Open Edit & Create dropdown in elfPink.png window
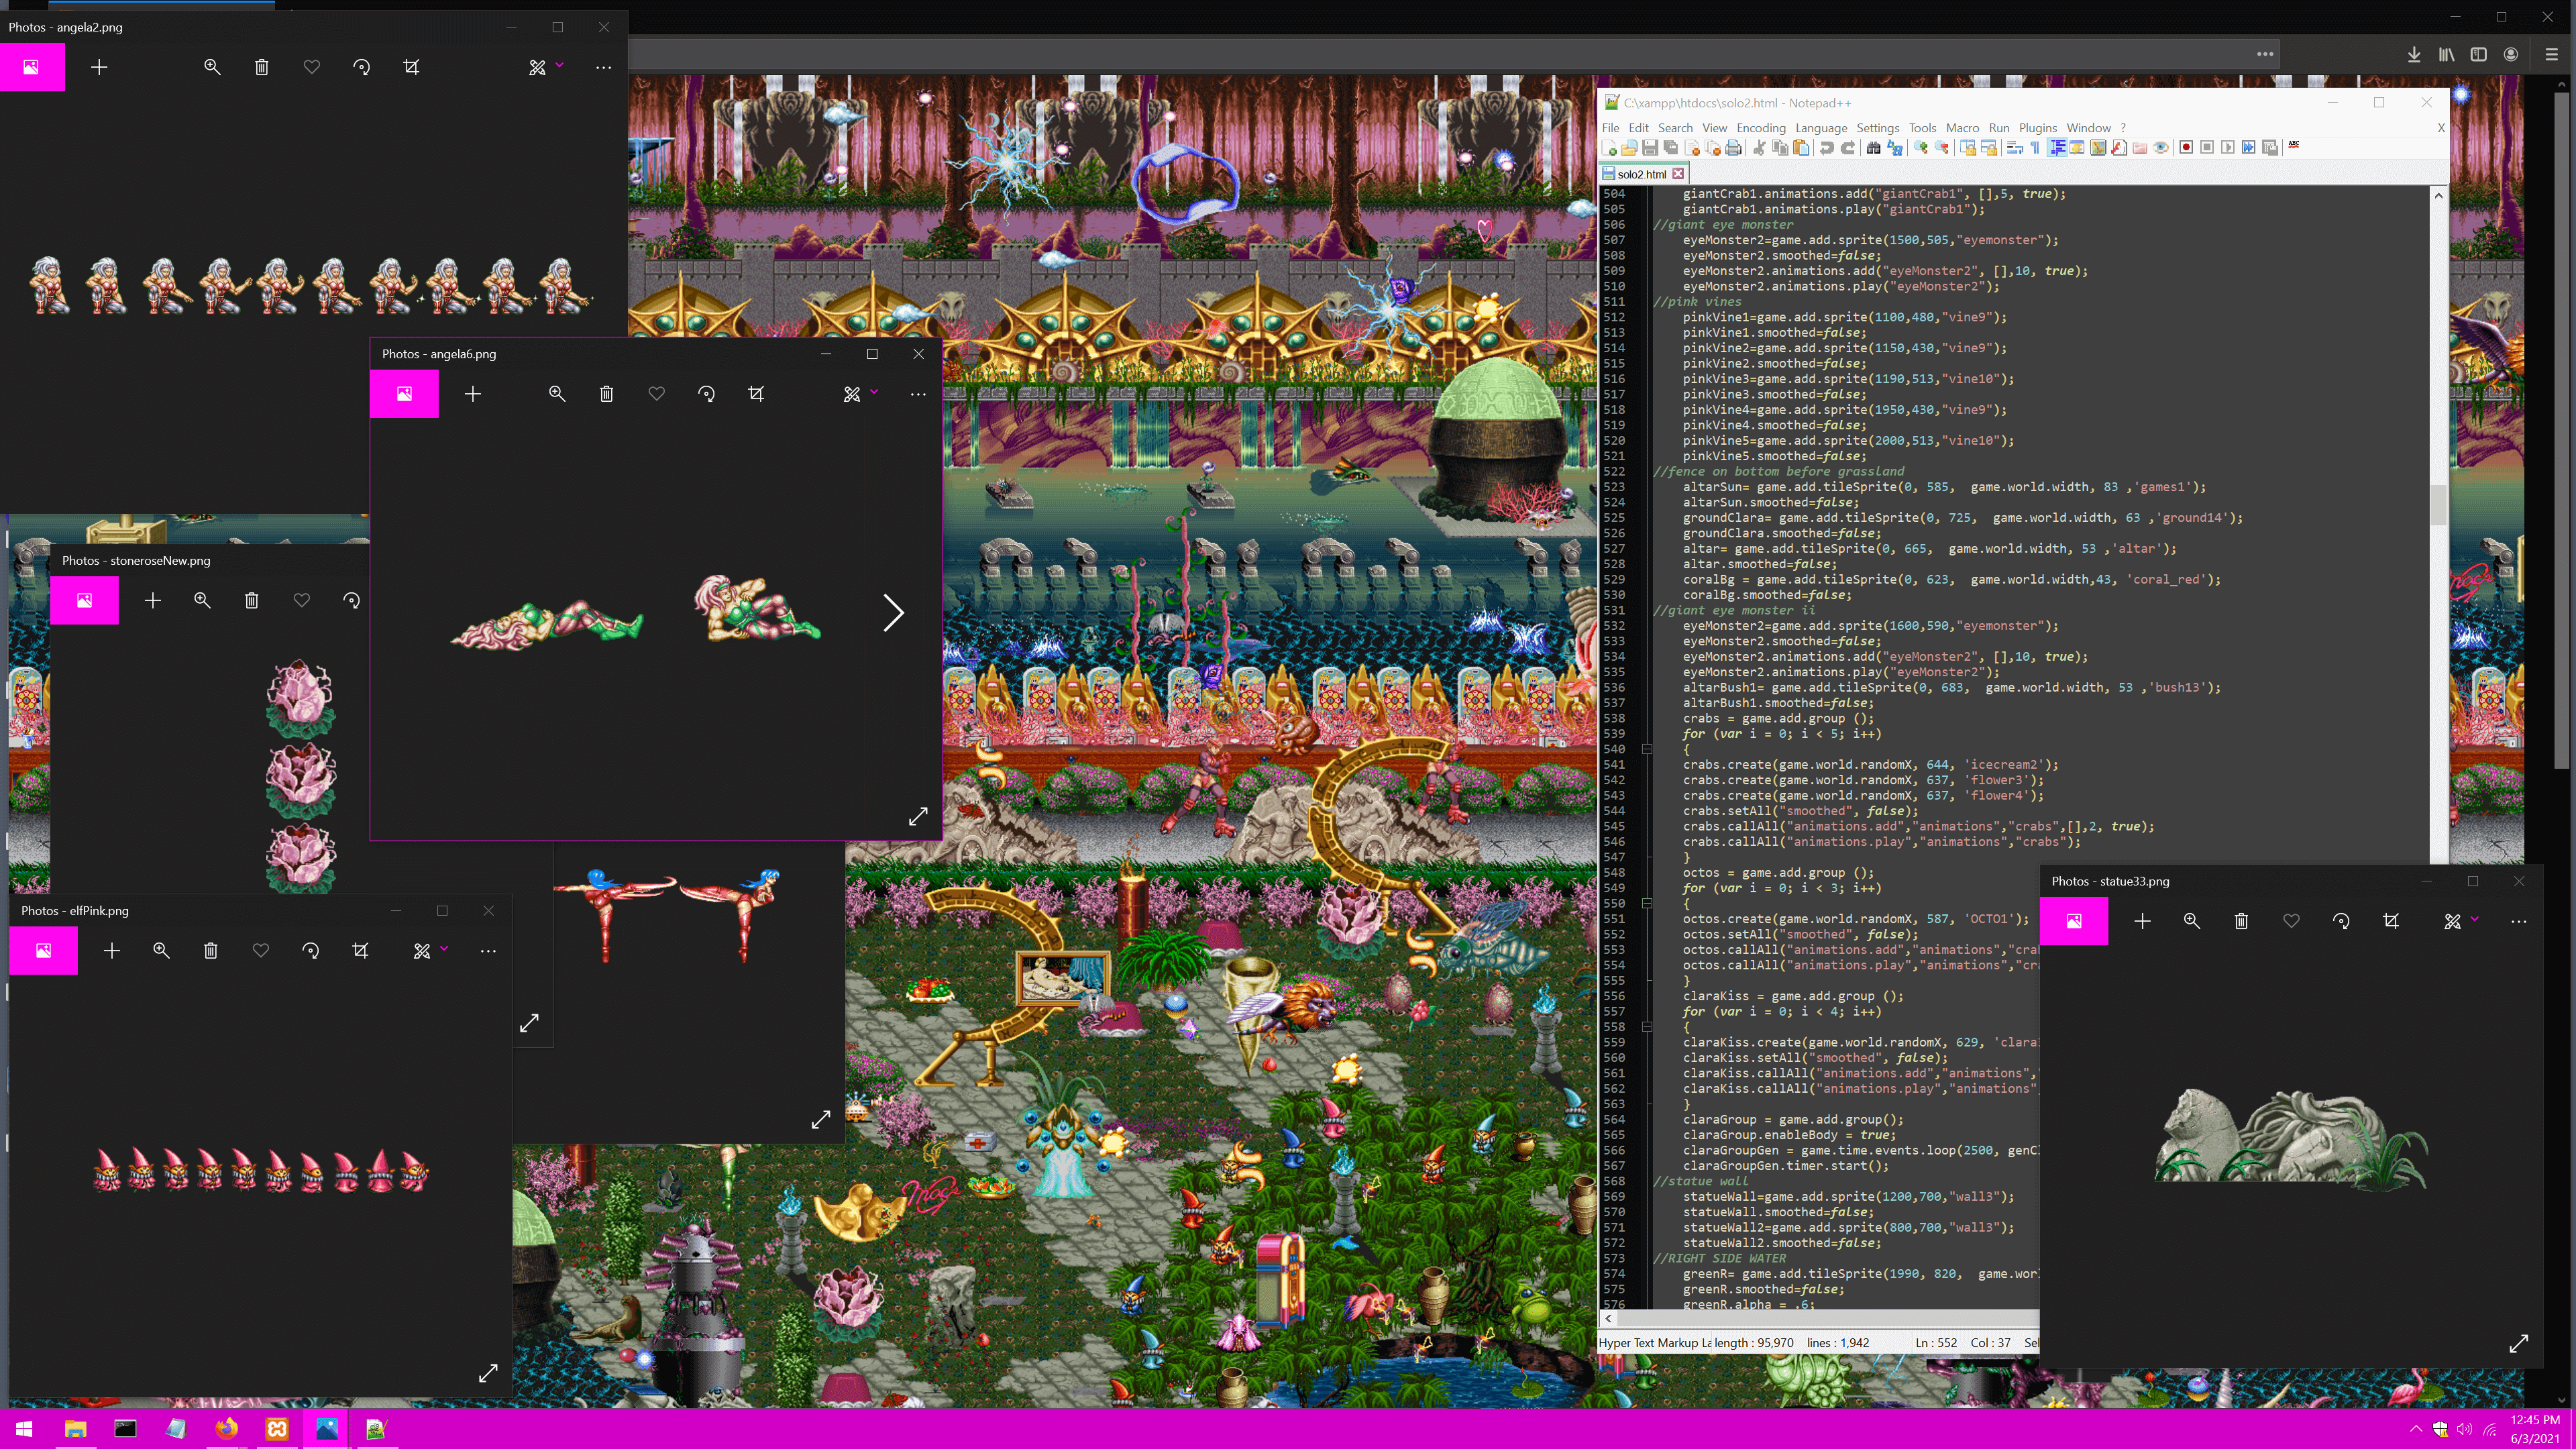This screenshot has width=2576, height=1449. (x=430, y=950)
